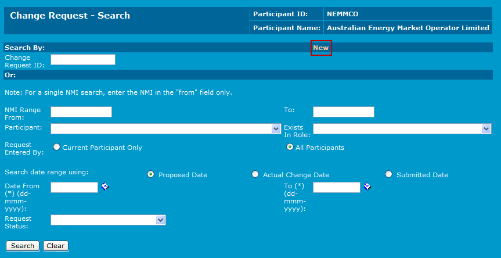This screenshot has height=258, width=501.
Task: Click the NMI Range From field
Action: pos(81,112)
